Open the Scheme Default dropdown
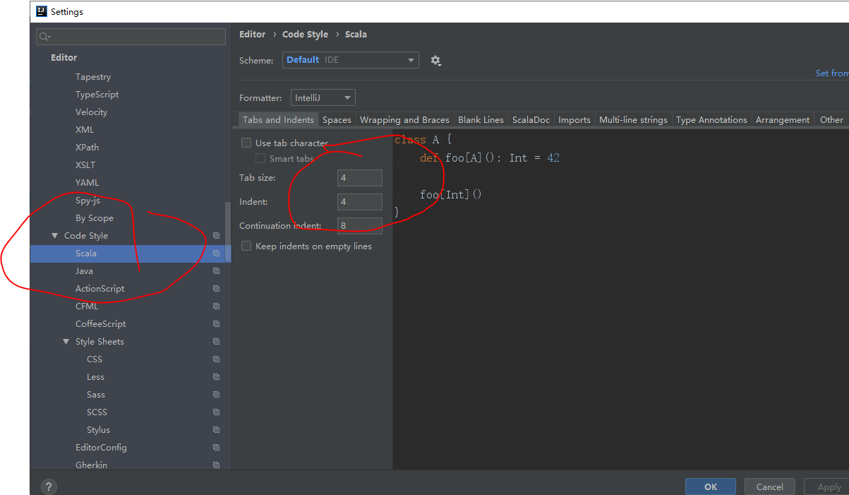The width and height of the screenshot is (849, 495). (351, 60)
